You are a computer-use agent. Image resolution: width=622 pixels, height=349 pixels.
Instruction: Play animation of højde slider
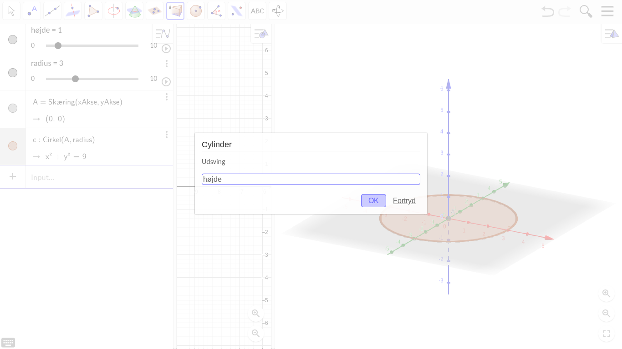coord(167,49)
